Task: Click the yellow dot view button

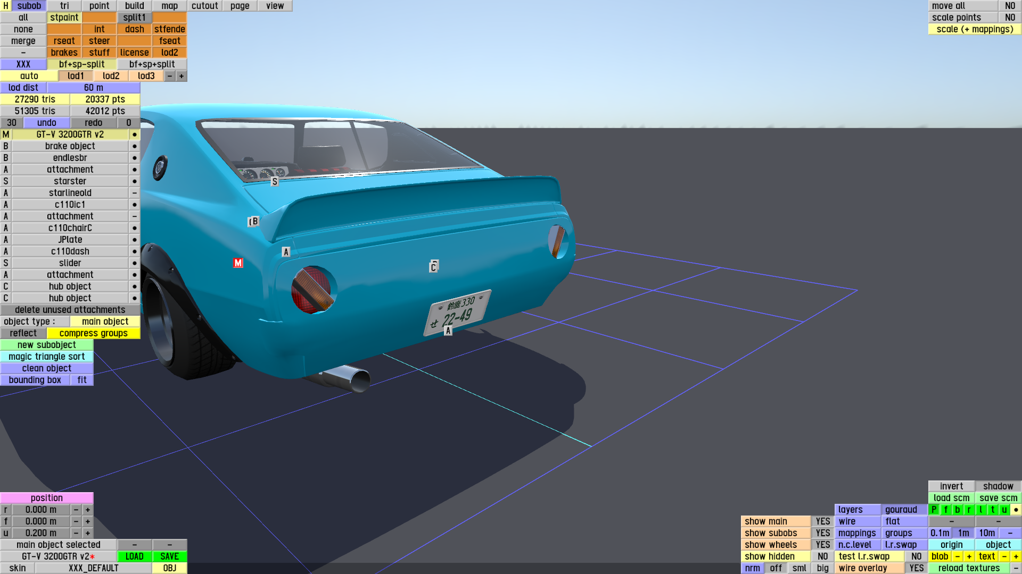Action: [x=1016, y=510]
